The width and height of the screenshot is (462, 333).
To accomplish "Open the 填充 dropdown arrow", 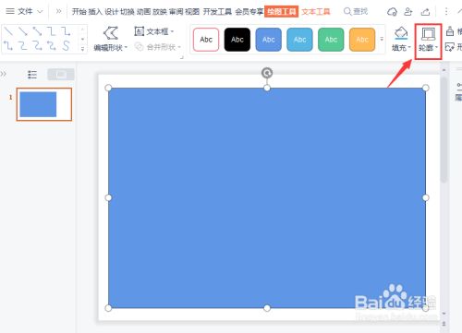I will coord(409,47).
